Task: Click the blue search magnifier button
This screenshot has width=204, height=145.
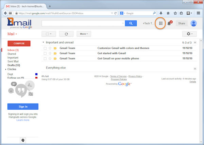Action: [131, 23]
